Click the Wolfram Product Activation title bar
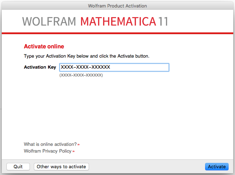Screen dimensions: 235x175 [x=117, y=6]
